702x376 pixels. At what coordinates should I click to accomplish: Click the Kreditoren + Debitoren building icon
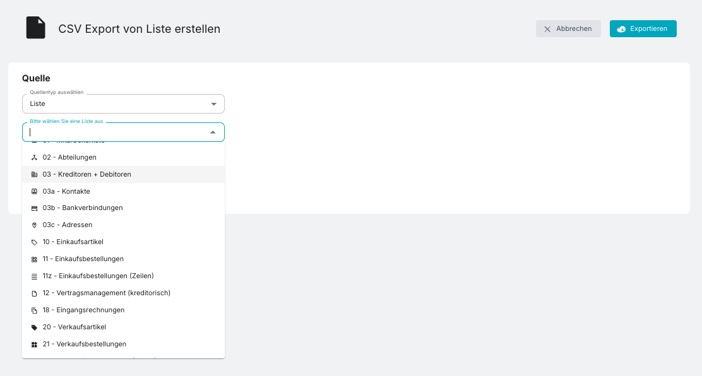[34, 174]
